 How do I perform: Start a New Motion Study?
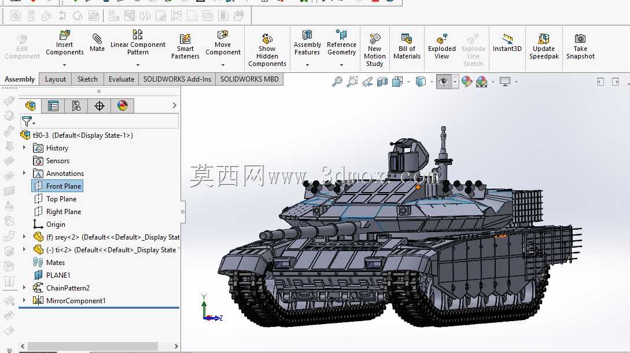click(374, 50)
